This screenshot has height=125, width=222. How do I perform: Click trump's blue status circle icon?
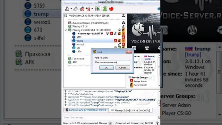pos(74,41)
